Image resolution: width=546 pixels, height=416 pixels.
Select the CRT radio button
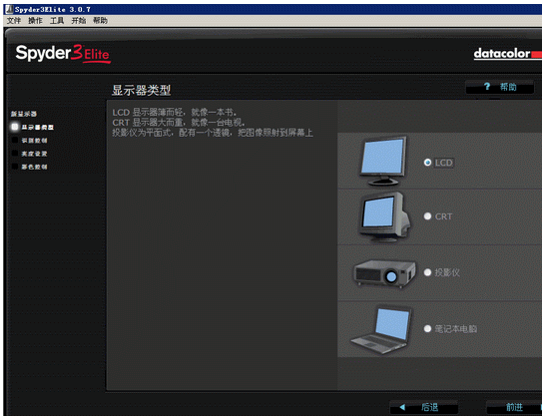pyautogui.click(x=427, y=216)
